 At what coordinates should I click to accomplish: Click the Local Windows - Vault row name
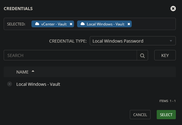tap(38, 84)
